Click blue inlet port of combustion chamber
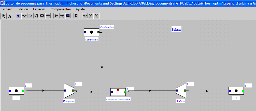 point(112,92)
